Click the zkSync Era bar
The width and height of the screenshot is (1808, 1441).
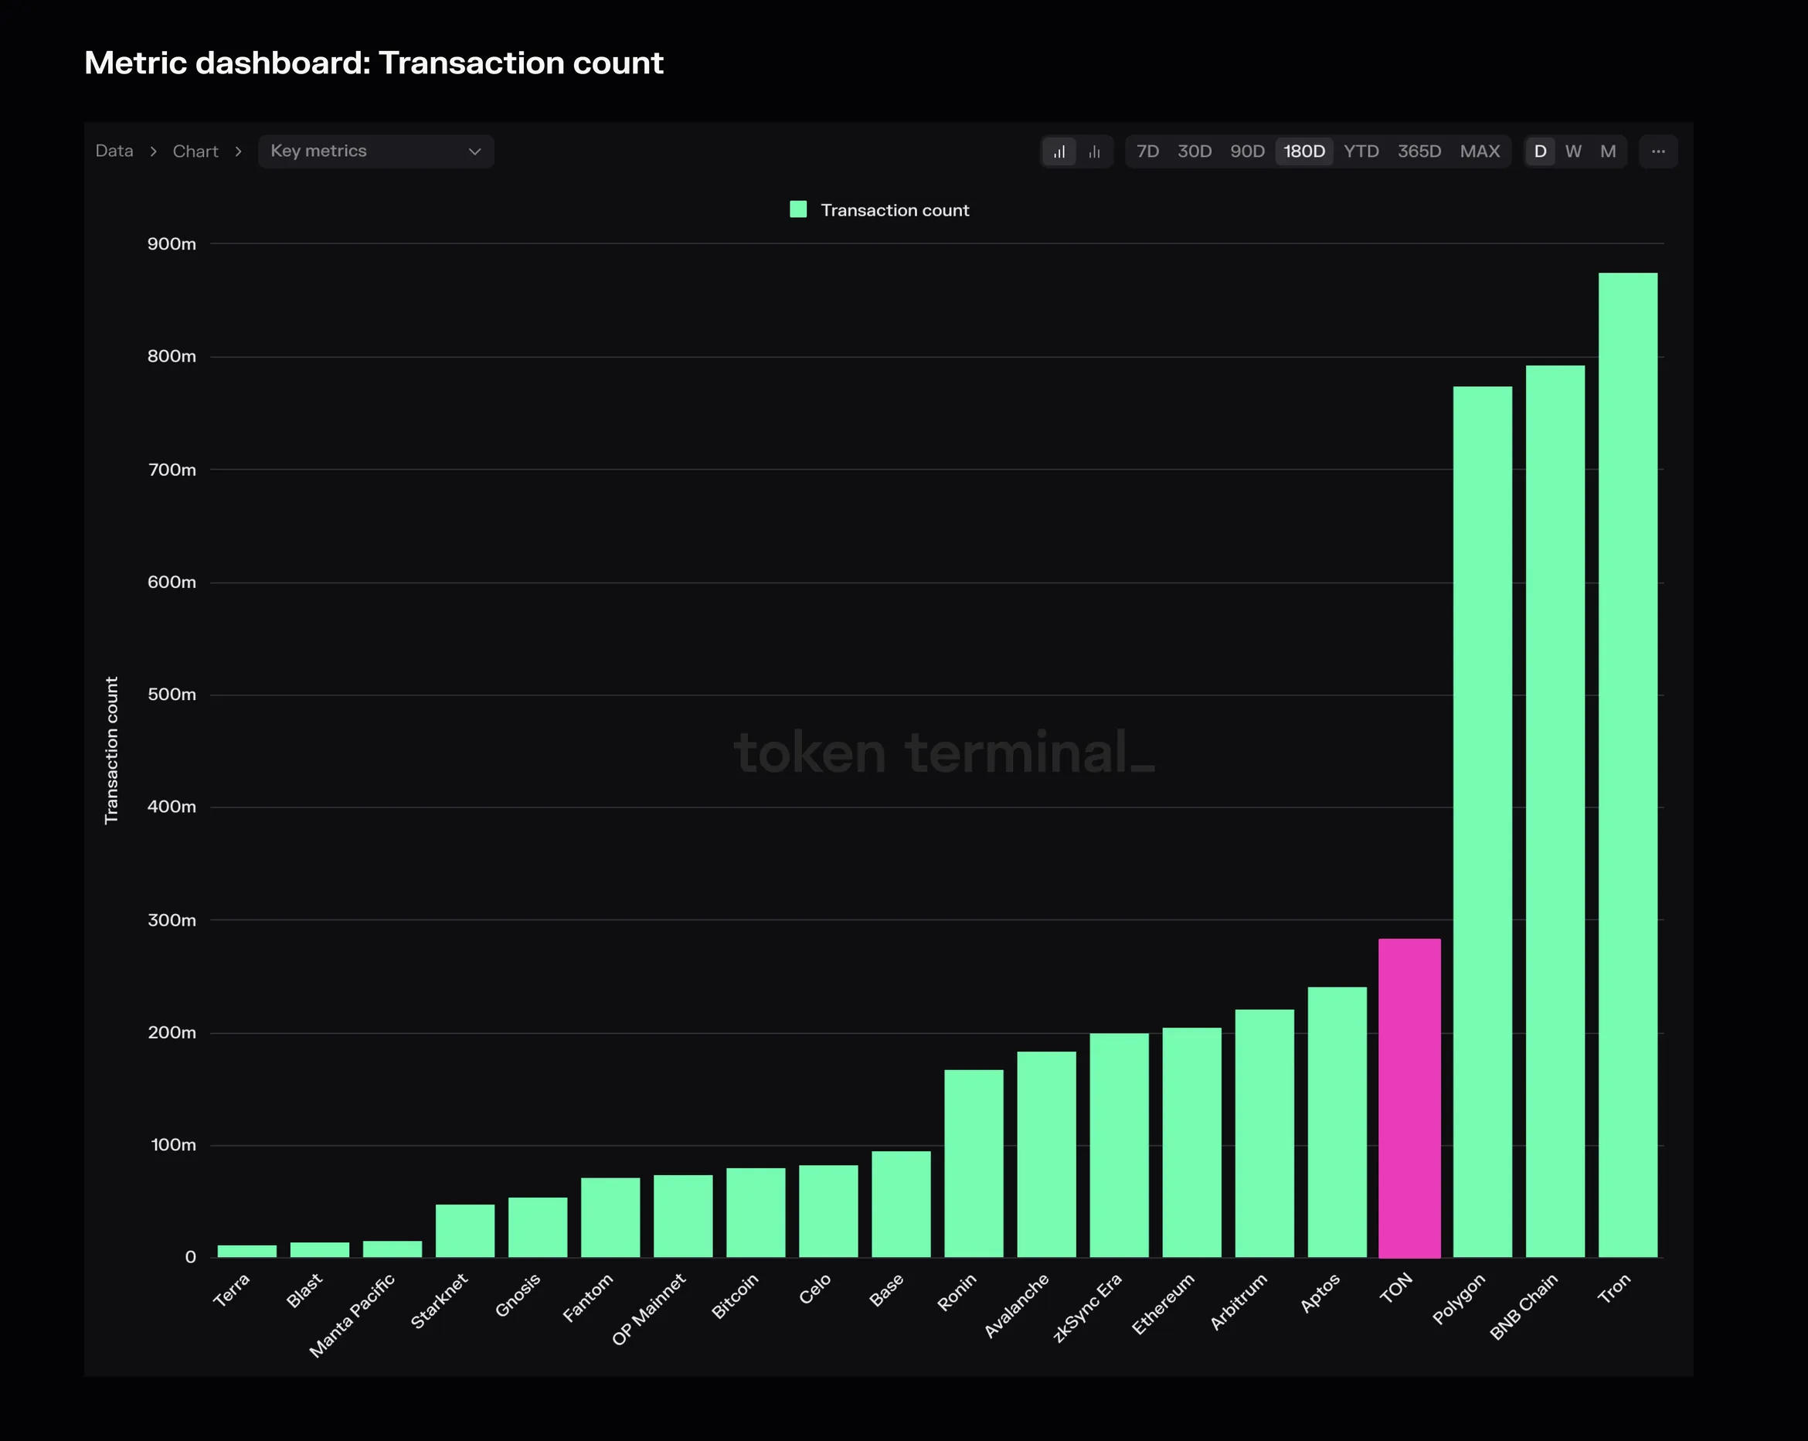1120,1145
